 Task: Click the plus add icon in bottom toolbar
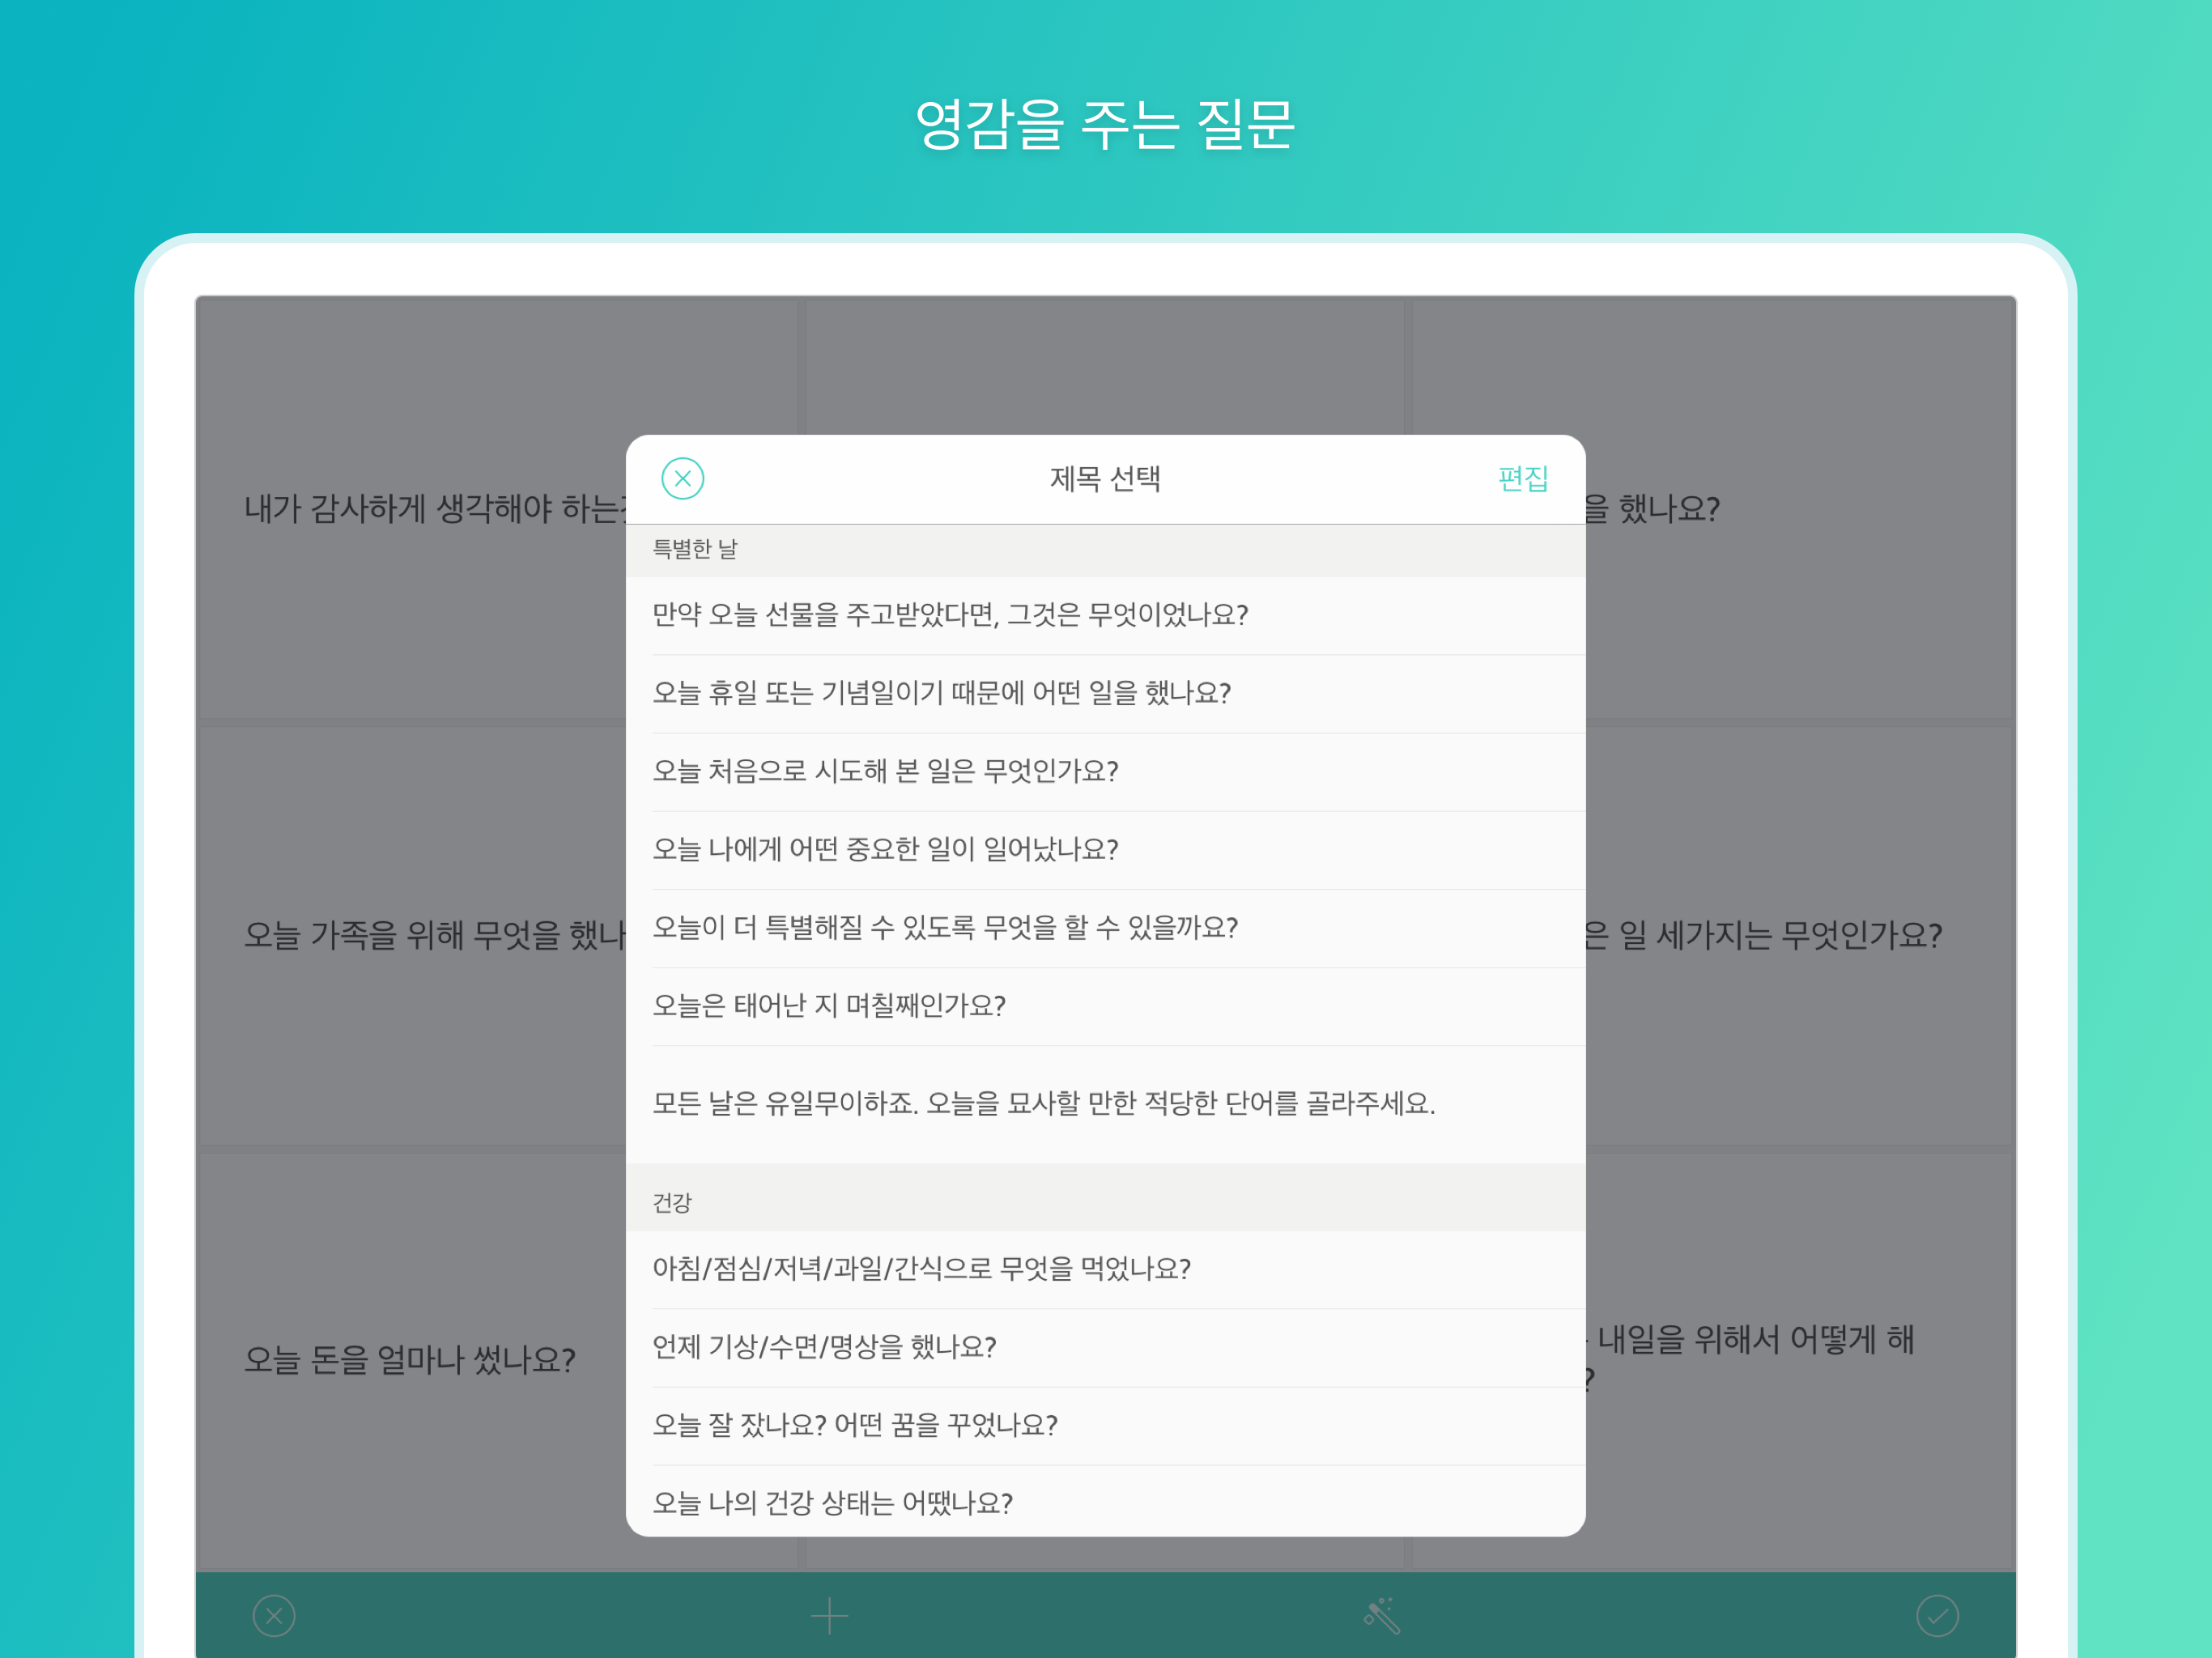click(828, 1615)
